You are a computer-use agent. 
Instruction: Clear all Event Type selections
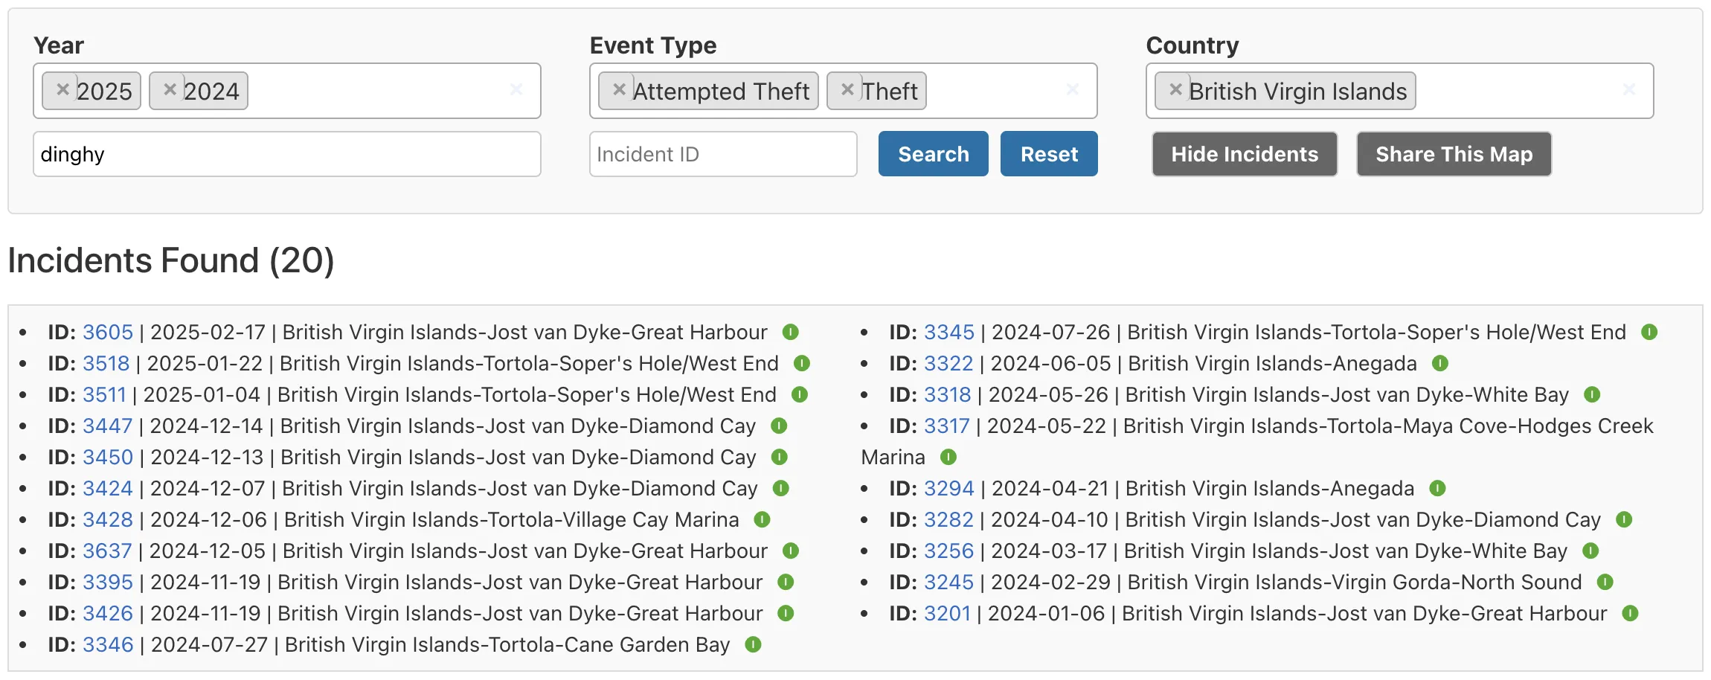pos(1073,89)
